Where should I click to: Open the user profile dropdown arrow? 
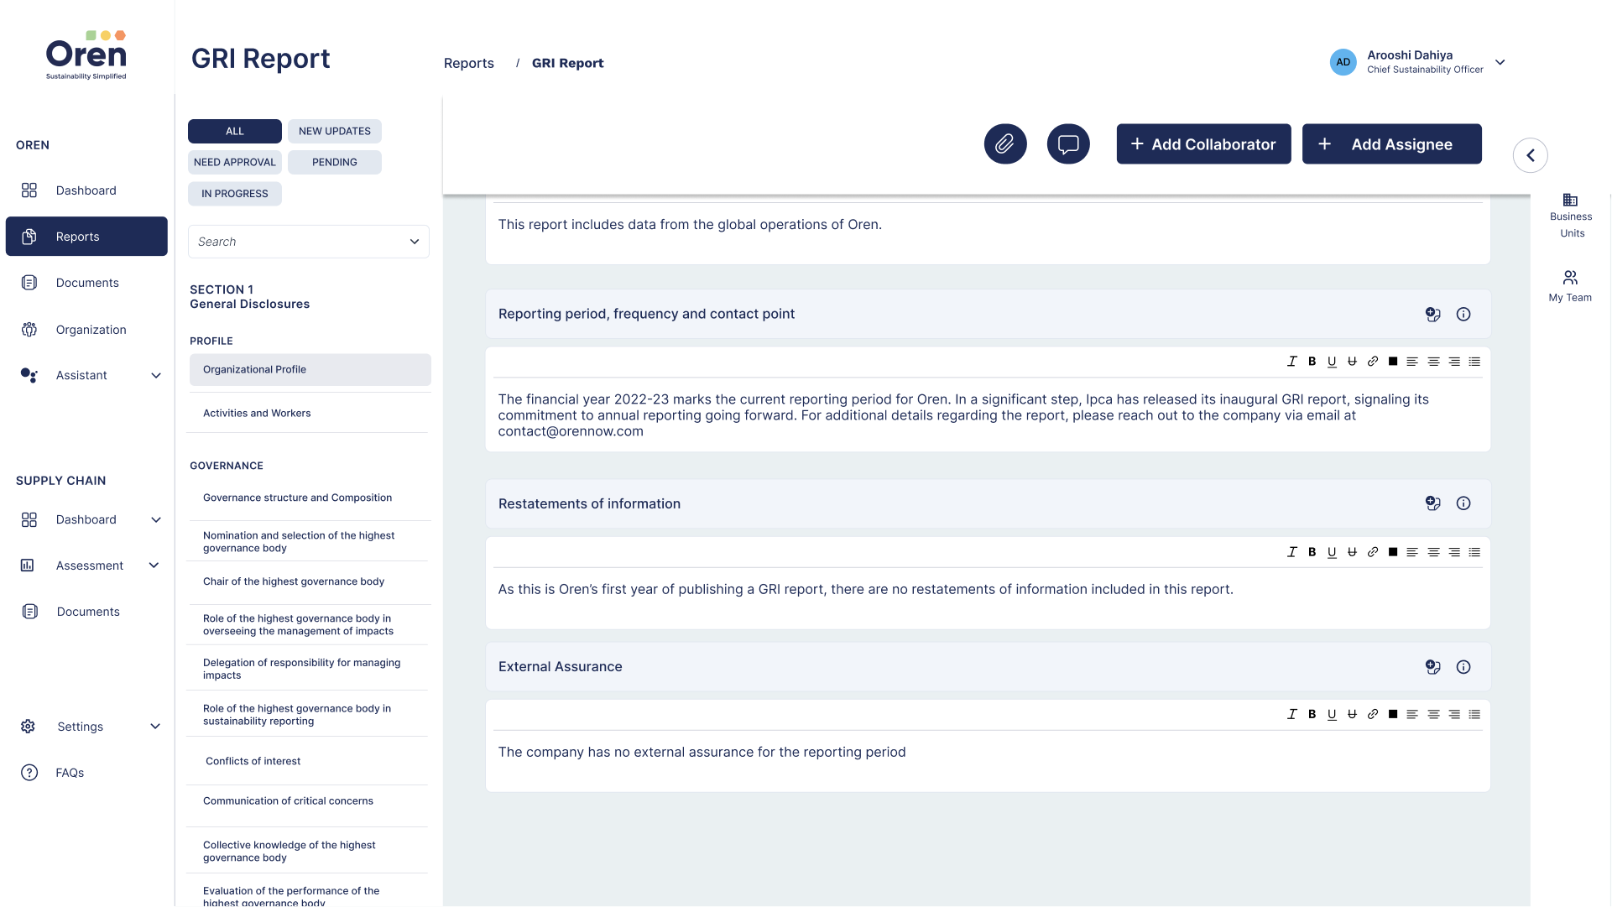[1500, 62]
